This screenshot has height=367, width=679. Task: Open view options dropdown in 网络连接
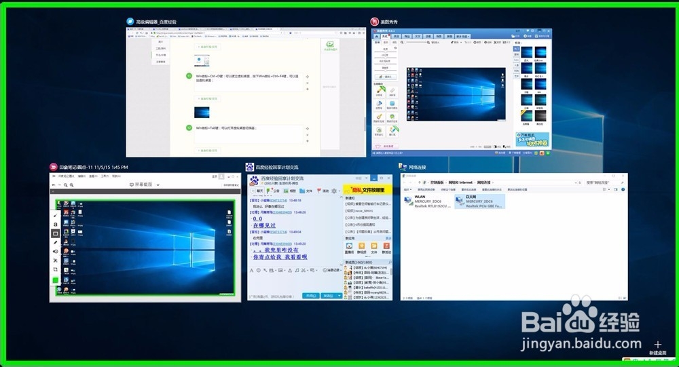click(x=608, y=189)
